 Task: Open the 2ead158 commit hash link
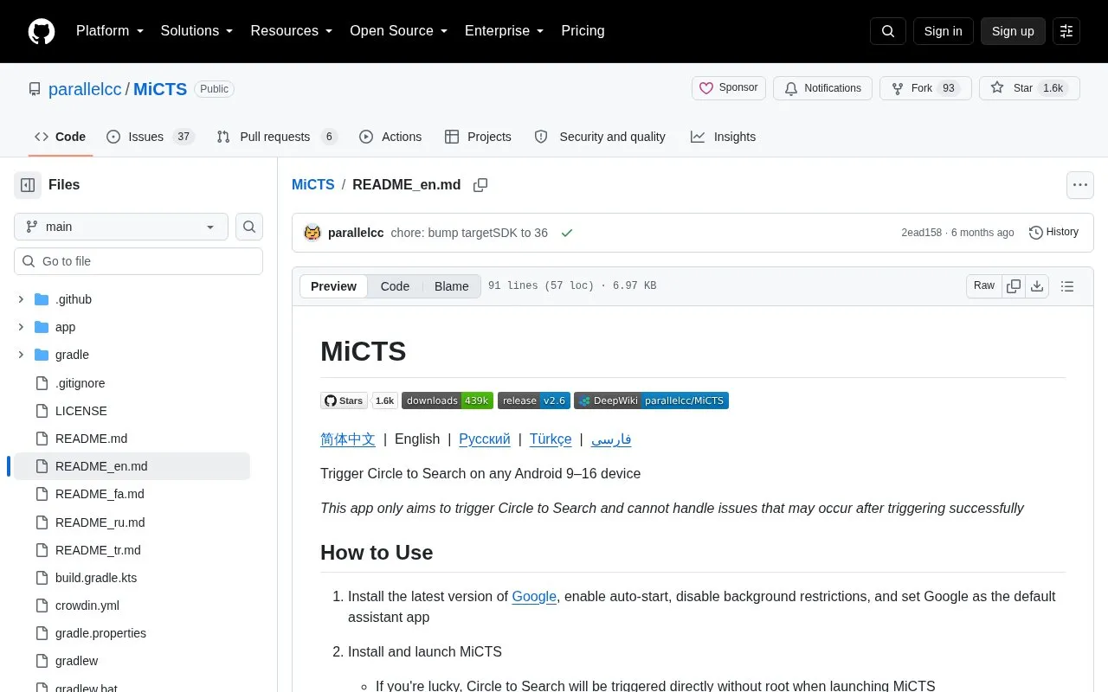(921, 233)
